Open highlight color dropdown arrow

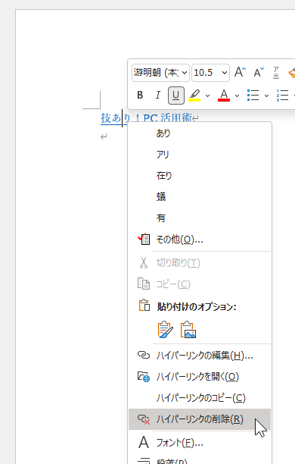[207, 96]
